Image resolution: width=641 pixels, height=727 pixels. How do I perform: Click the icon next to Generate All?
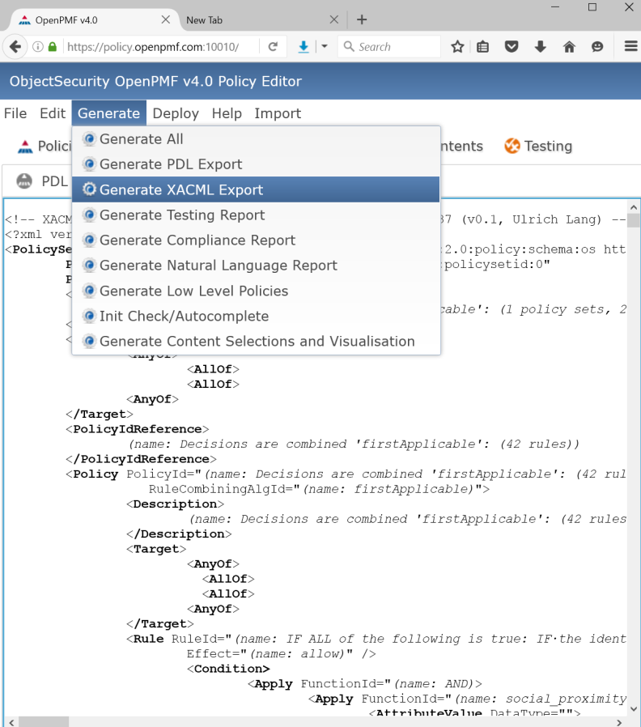pyautogui.click(x=89, y=138)
